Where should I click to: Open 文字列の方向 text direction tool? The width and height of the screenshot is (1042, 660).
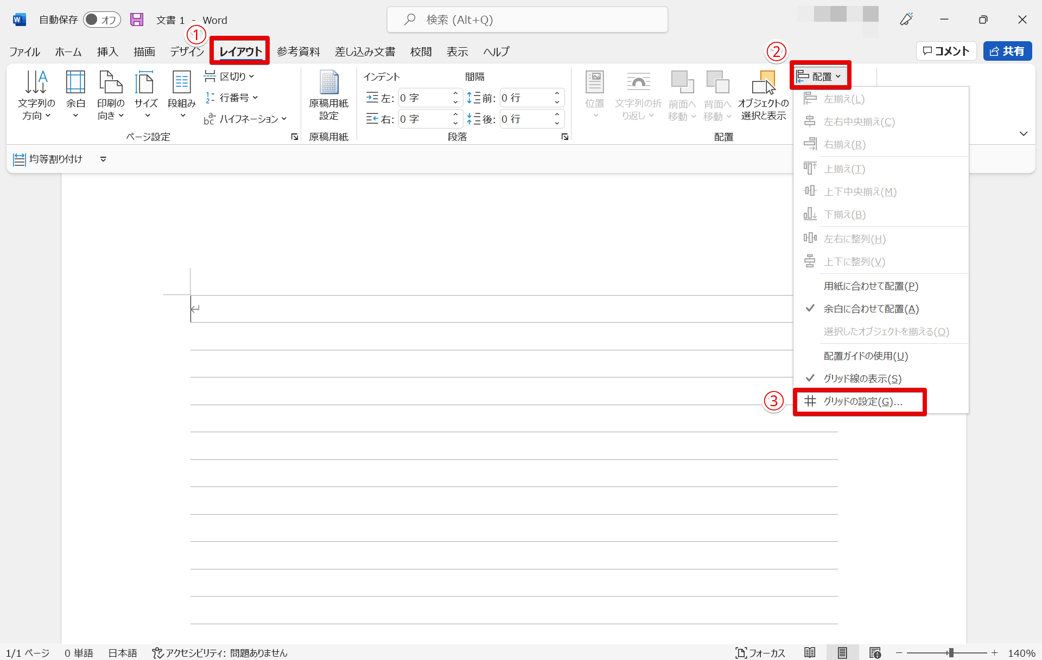point(36,96)
